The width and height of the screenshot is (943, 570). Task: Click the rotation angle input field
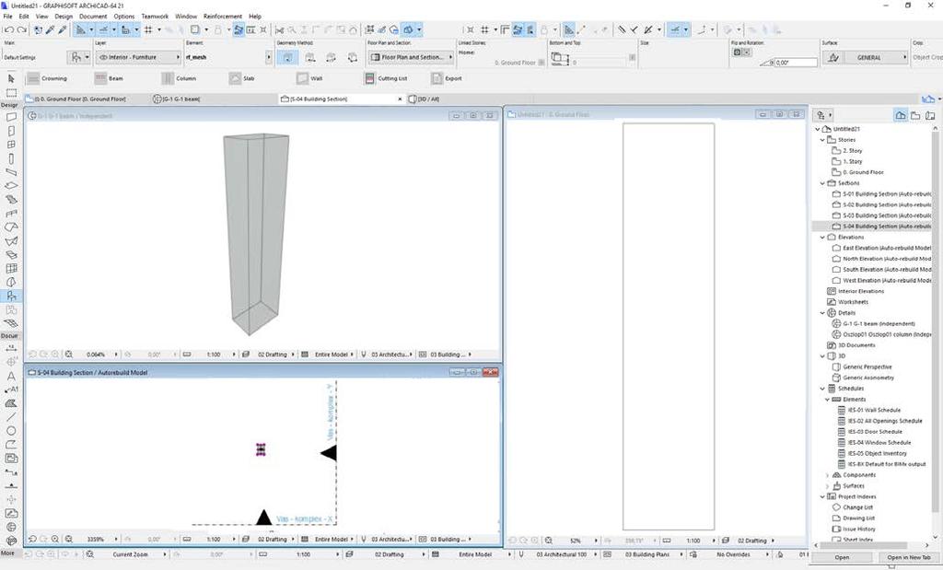(796, 62)
